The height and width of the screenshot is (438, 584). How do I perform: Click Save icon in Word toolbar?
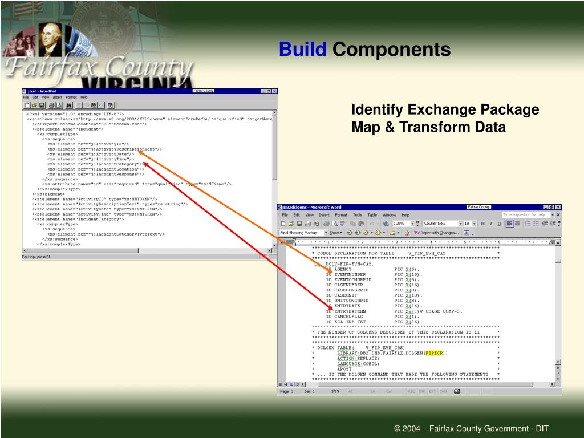click(x=299, y=224)
